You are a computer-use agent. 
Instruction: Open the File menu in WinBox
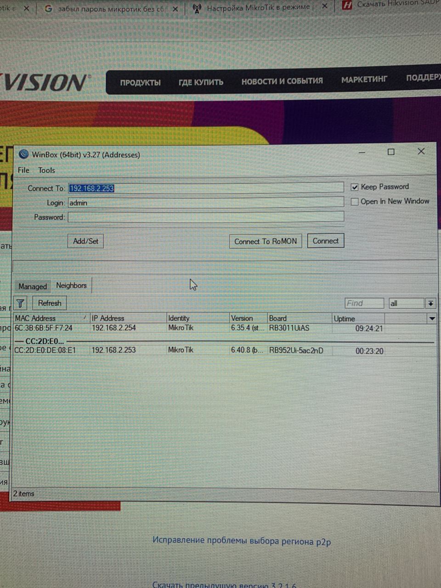coord(23,170)
